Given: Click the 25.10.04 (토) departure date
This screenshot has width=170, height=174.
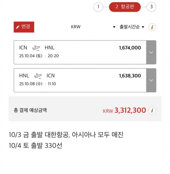Looking at the screenshot, I should pos(31,56).
